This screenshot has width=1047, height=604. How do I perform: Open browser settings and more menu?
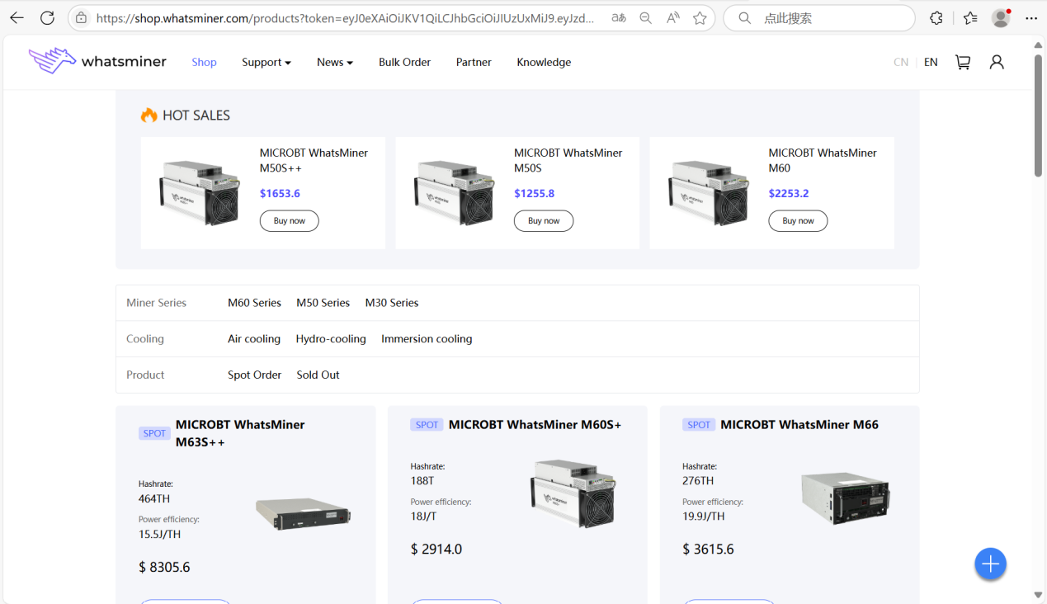[x=1031, y=17]
